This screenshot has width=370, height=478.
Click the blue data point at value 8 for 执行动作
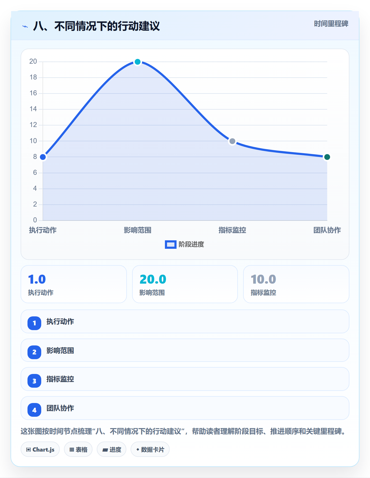pos(43,157)
